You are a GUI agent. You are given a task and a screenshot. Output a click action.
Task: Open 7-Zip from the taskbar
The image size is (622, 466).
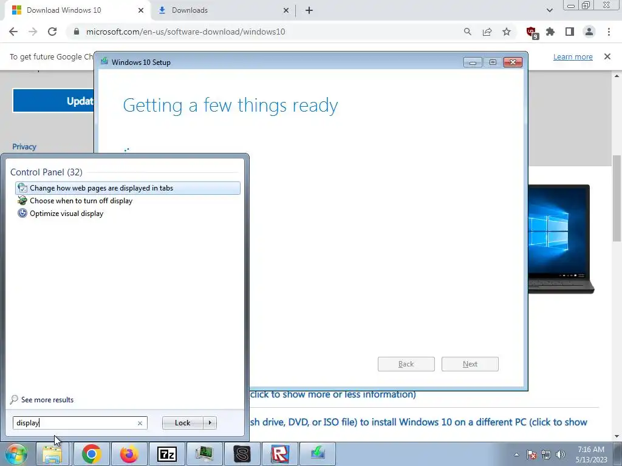[x=166, y=454]
